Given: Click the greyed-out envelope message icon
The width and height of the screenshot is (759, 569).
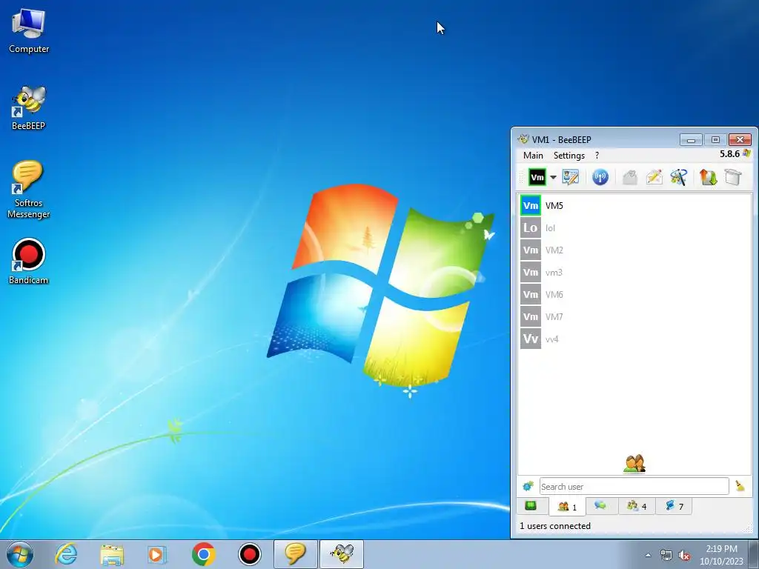Looking at the screenshot, I should click(630, 177).
